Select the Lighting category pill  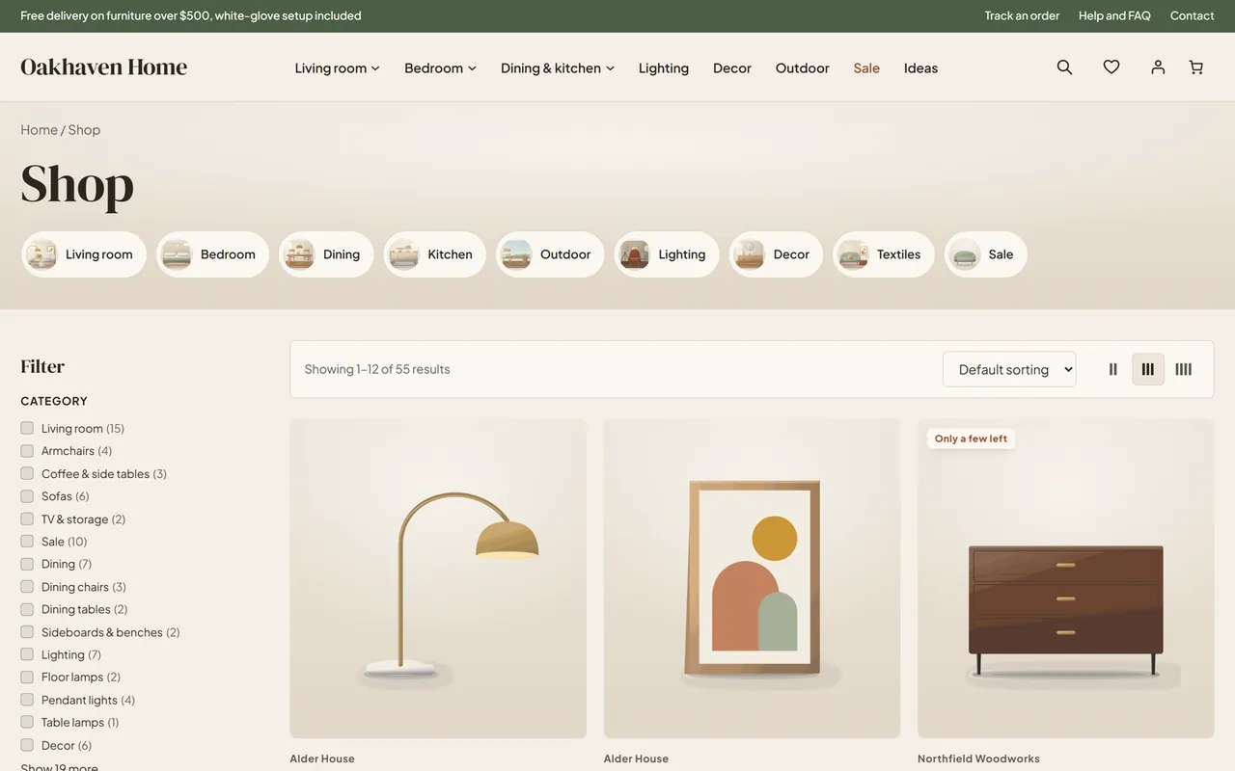click(x=667, y=254)
